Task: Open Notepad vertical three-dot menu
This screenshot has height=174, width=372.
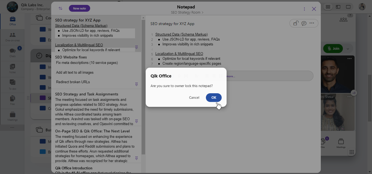Action: [304, 9]
